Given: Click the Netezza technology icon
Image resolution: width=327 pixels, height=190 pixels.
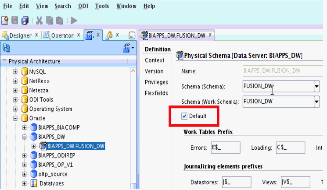Looking at the screenshot, I should pos(25,90).
